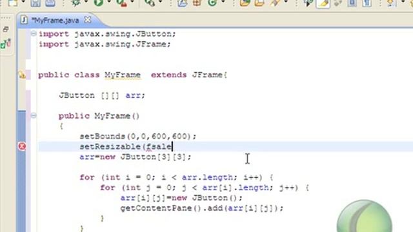413x232 pixels.
Task: Open the Debug configurations dropdown arrow
Action: coord(86,2)
